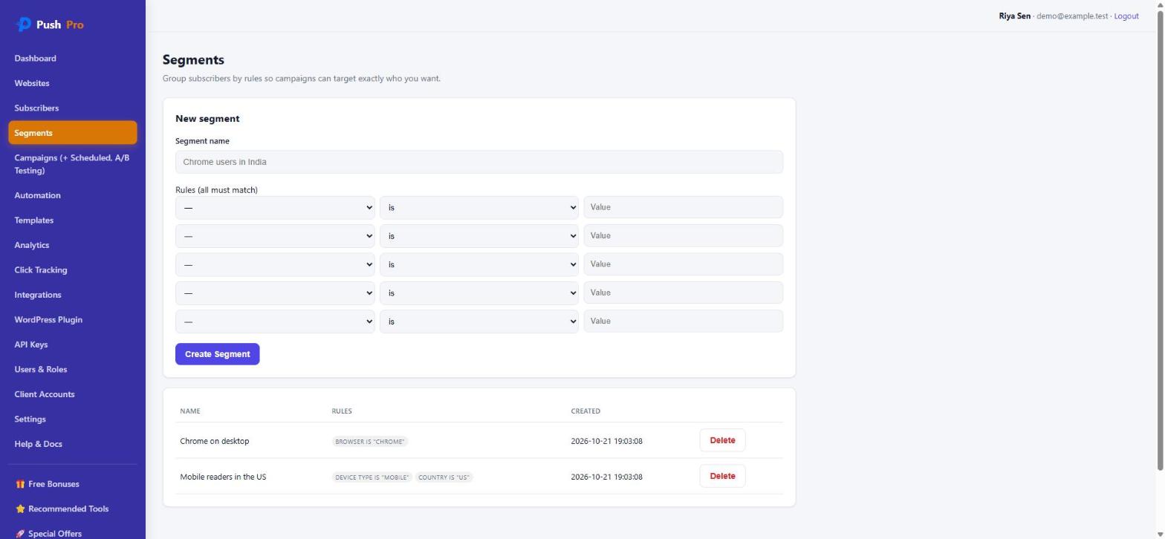Image resolution: width=1165 pixels, height=539 pixels.
Task: Open fifth rule operator dropdown
Action: (479, 321)
